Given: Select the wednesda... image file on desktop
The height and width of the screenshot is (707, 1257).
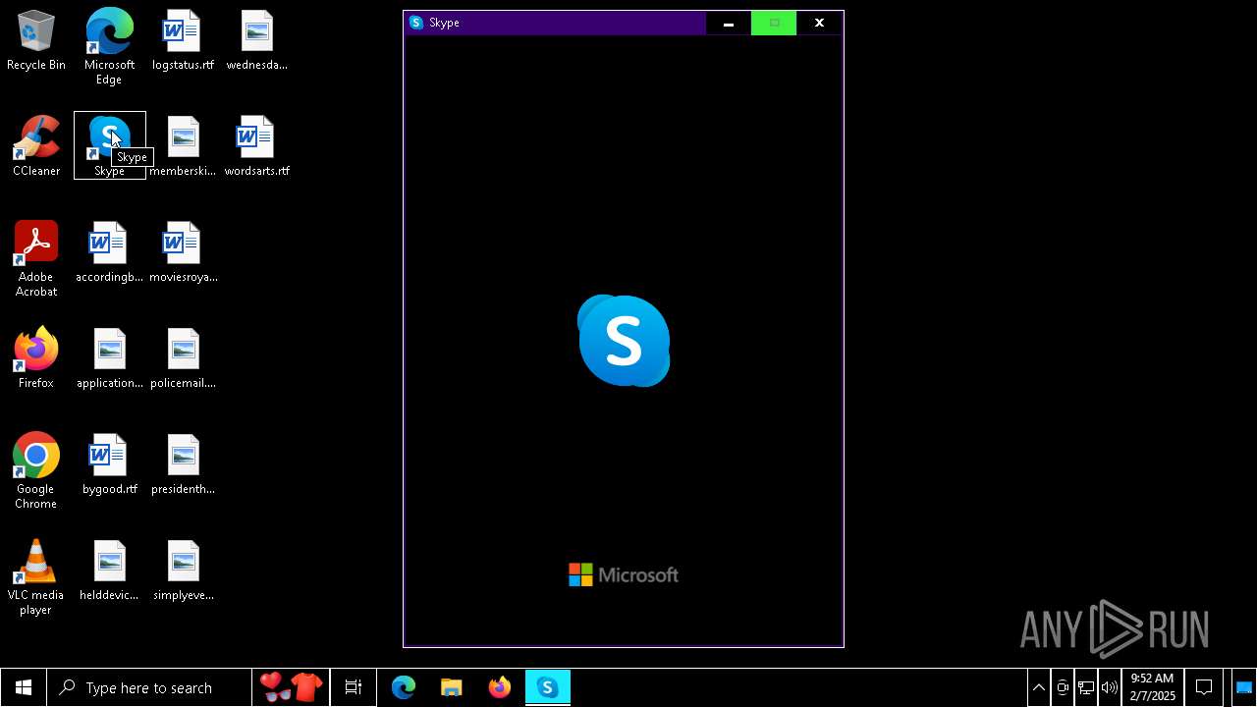Looking at the screenshot, I should (x=256, y=40).
